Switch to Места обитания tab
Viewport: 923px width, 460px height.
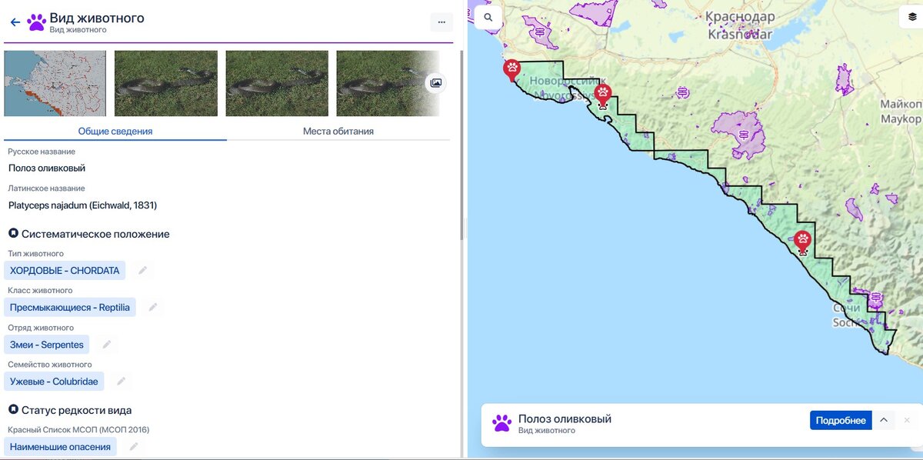338,132
